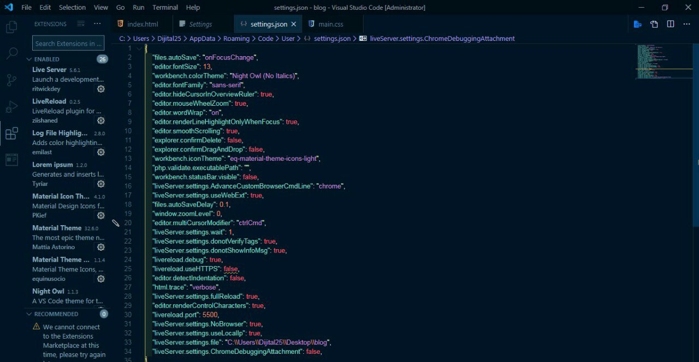Screen dimensions: 699x362
Task: Click the settings.json breadcrumb segment
Action: pyautogui.click(x=332, y=39)
